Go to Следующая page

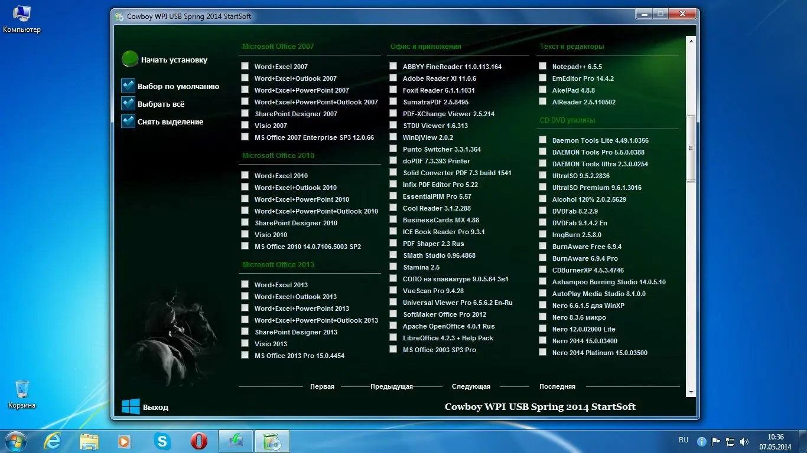click(471, 387)
